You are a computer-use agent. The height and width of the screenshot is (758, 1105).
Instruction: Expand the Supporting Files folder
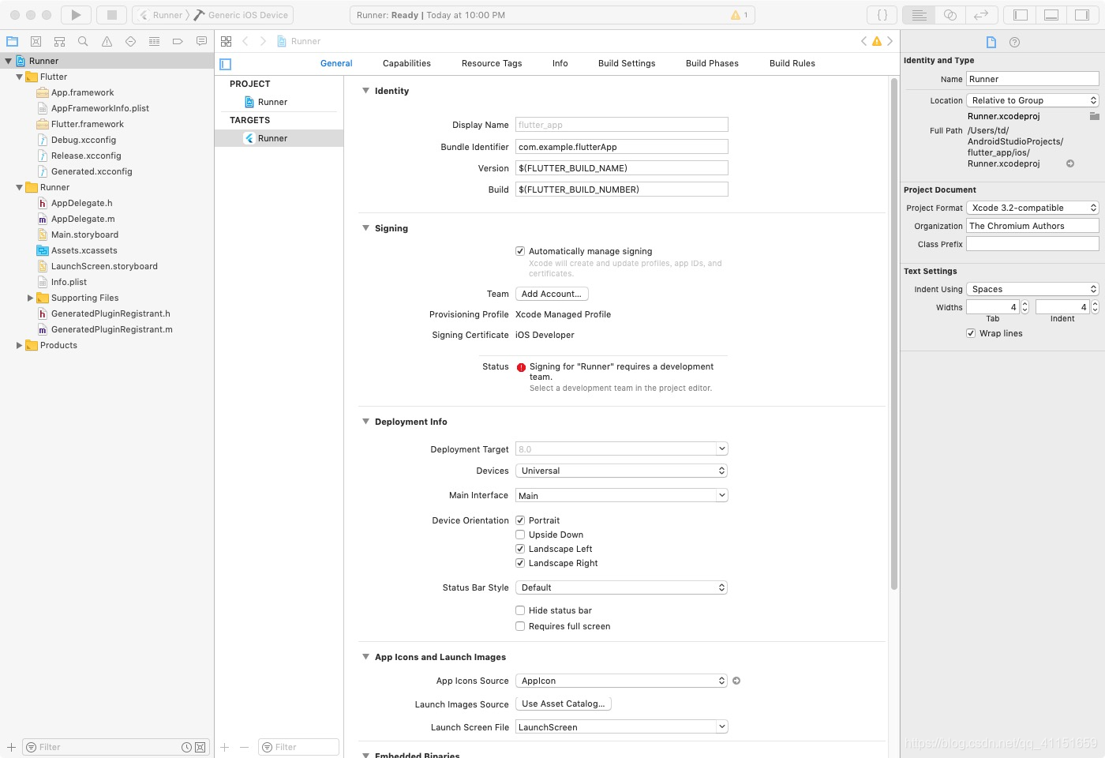pos(31,298)
